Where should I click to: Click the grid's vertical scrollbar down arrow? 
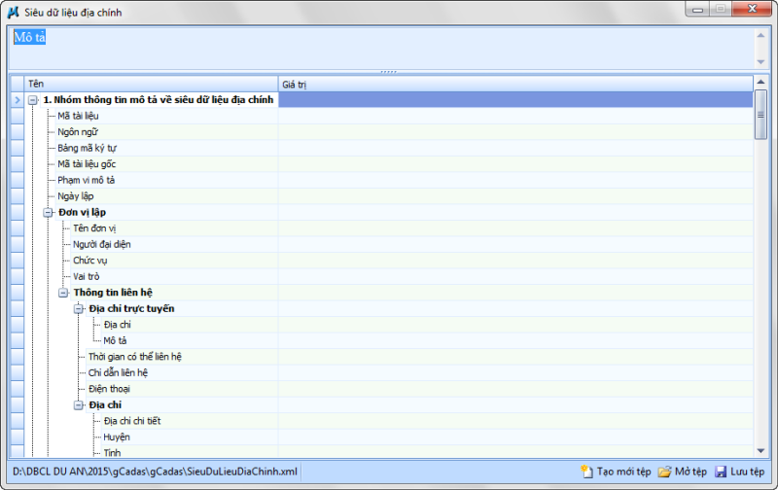coord(760,450)
